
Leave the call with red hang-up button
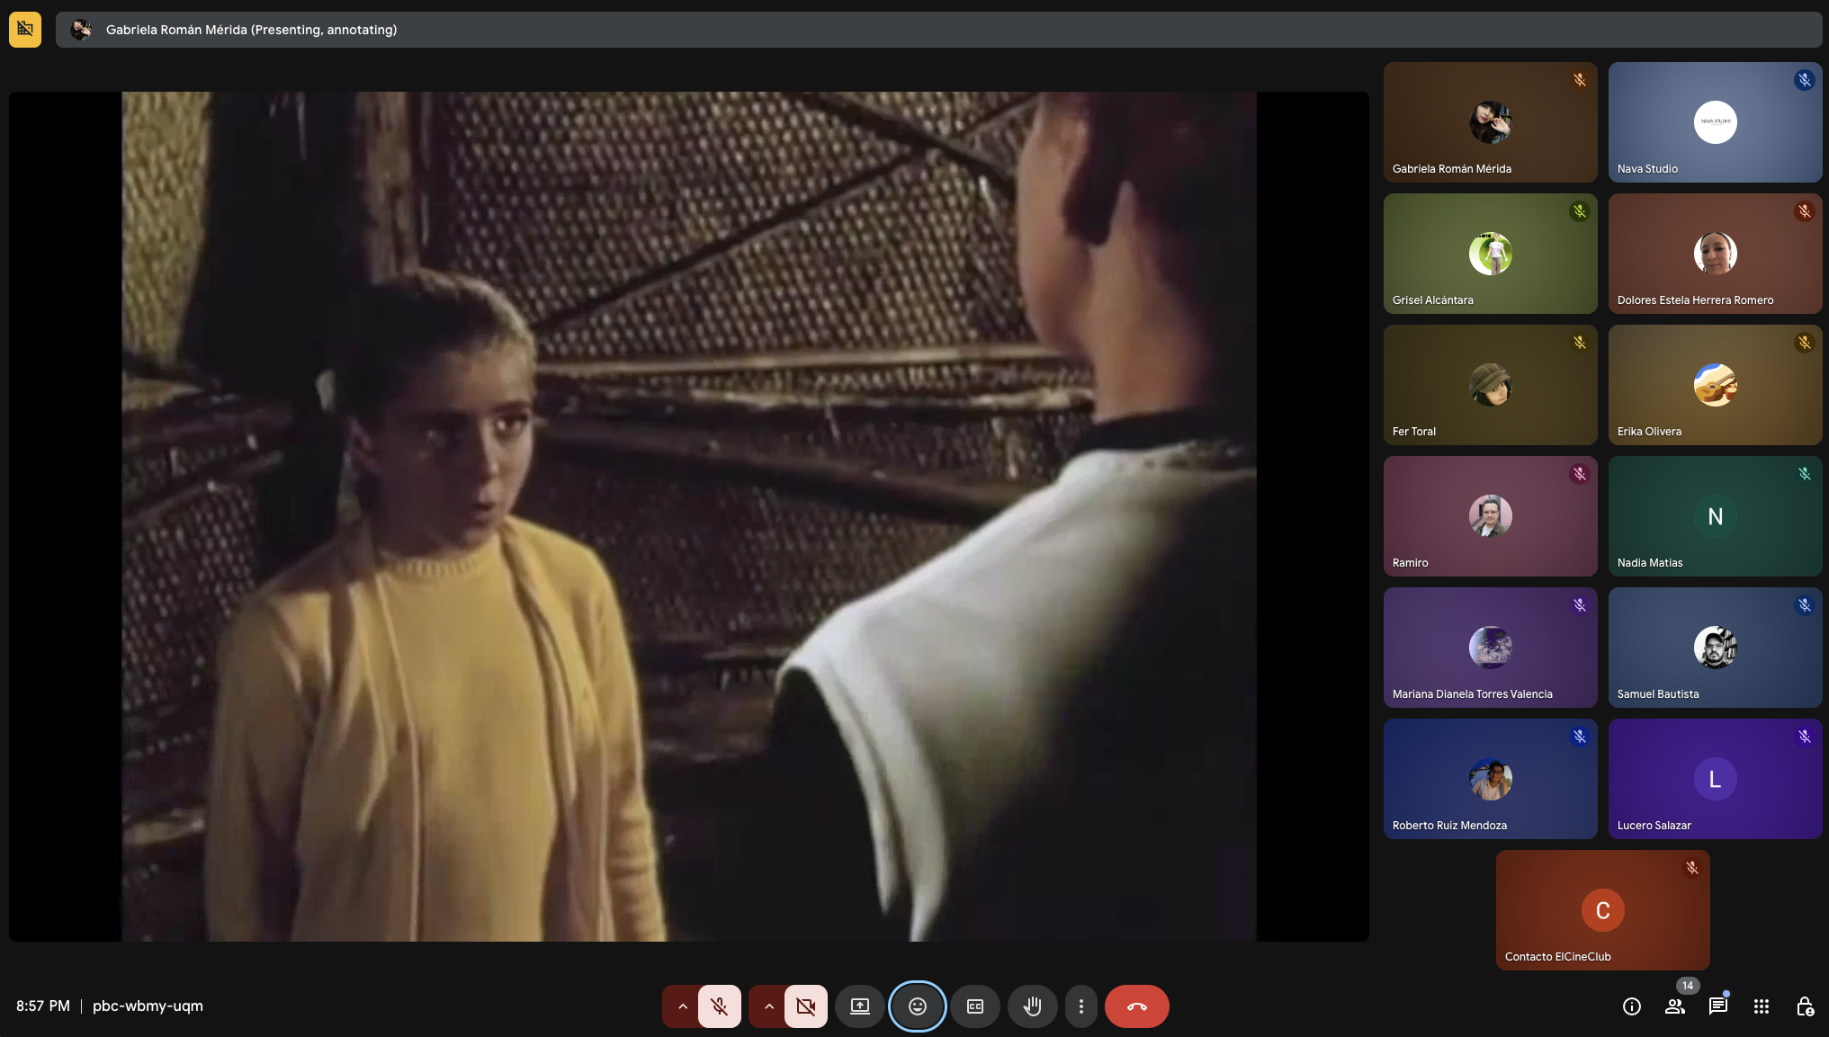coord(1136,1006)
